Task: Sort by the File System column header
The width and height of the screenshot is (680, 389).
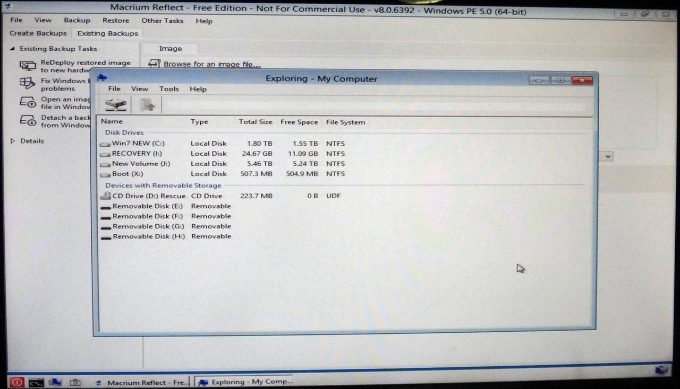Action: pos(345,122)
